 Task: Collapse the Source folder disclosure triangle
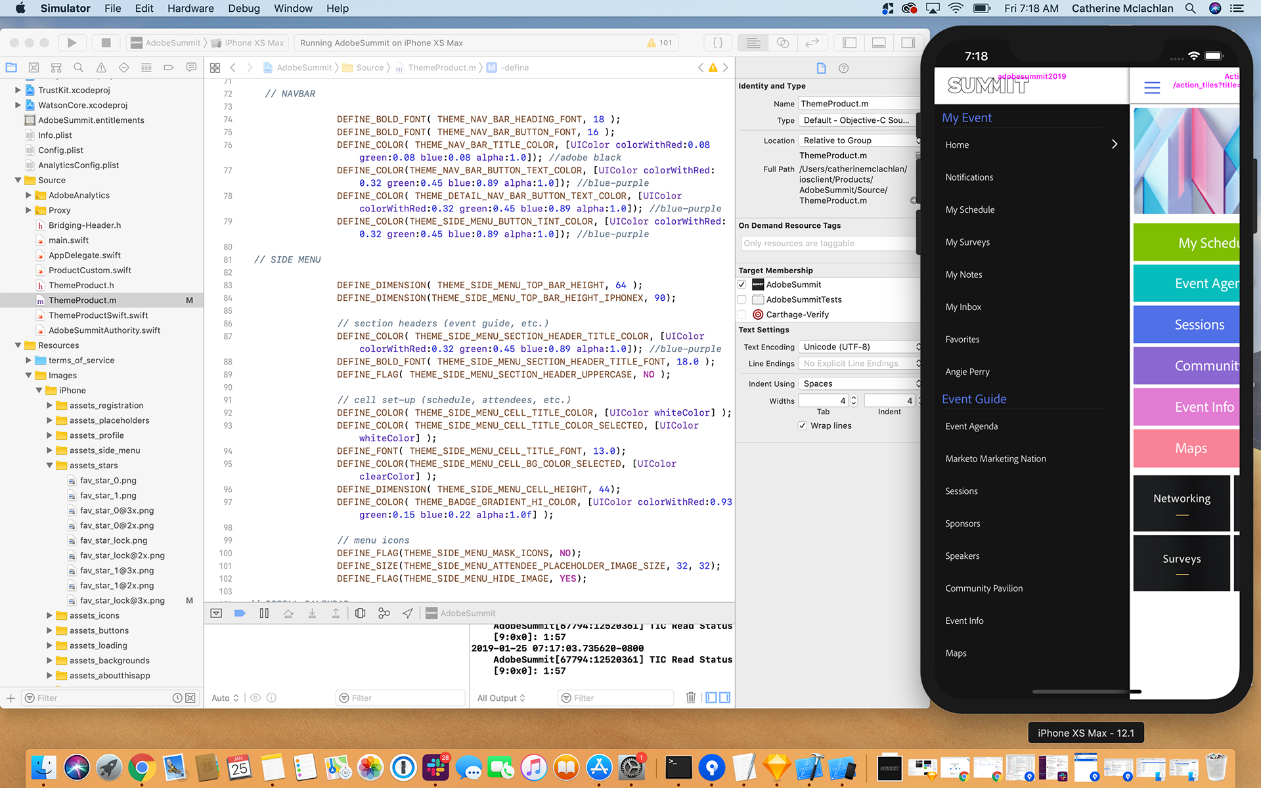coord(18,180)
